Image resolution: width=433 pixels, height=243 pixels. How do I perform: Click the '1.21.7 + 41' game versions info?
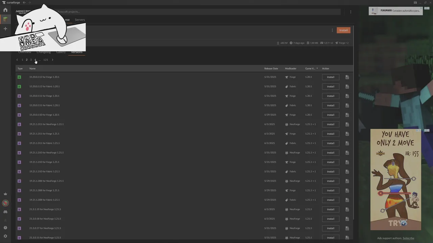327,43
